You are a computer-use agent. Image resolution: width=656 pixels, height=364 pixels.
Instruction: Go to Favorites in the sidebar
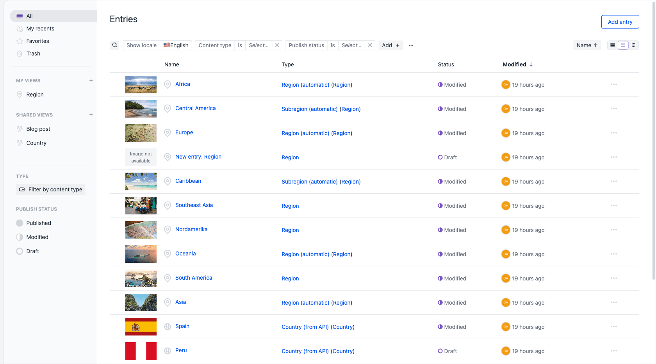tap(37, 41)
